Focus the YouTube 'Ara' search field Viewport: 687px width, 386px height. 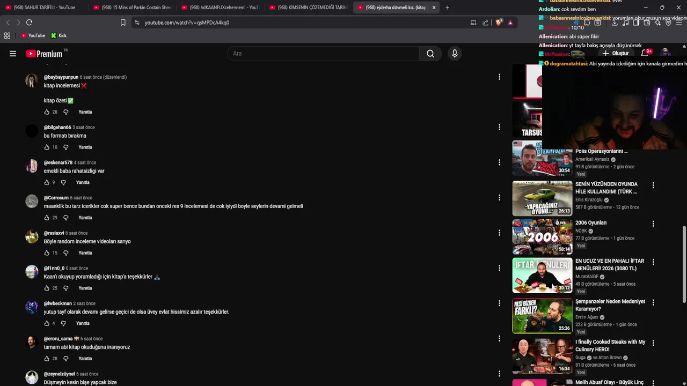323,54
